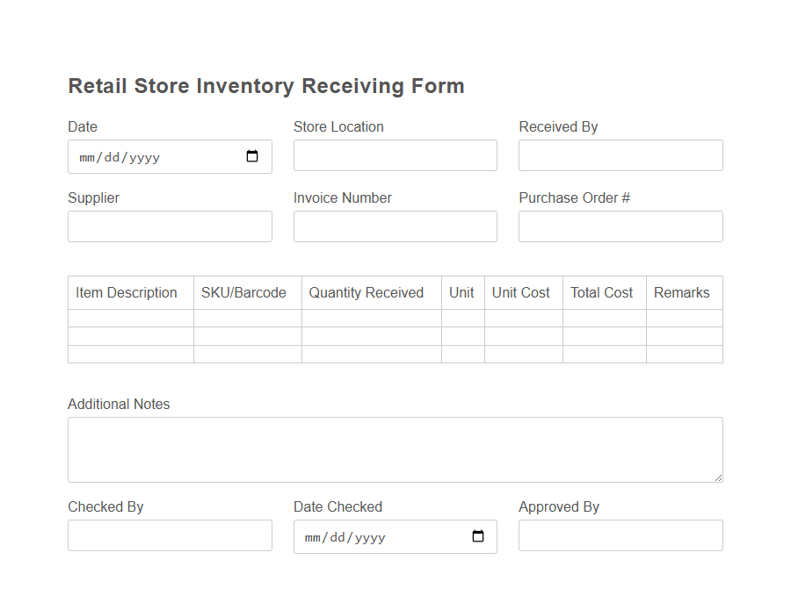The height and width of the screenshot is (610, 791).
Task: Open the Date Checked calendar picker
Action: tap(479, 535)
